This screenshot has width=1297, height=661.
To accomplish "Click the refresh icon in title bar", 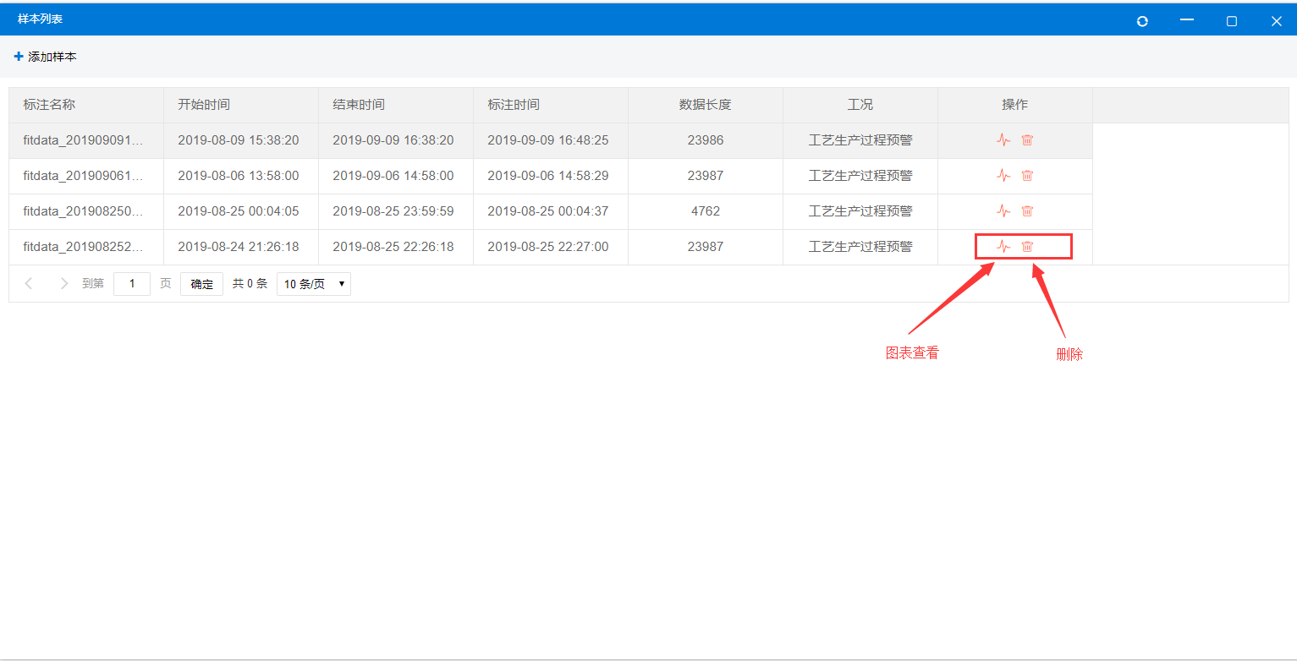I will click(1142, 21).
